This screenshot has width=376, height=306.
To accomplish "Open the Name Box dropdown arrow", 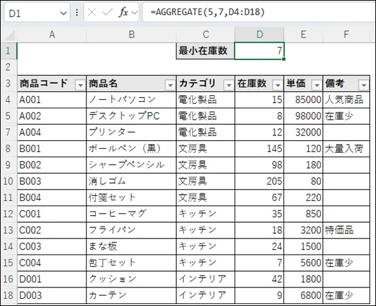I will [x=63, y=13].
